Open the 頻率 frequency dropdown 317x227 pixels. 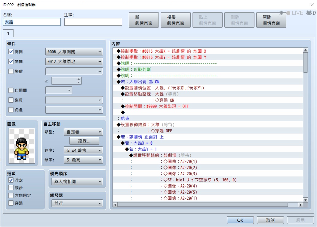tap(83, 160)
